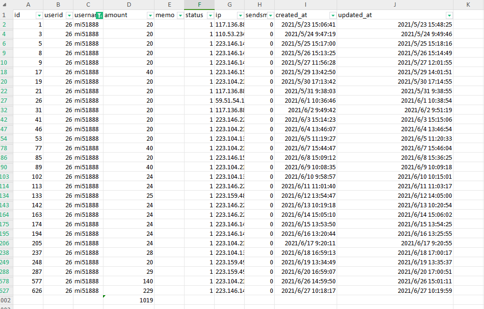
Task: Open the sendsms column filter dropdown
Action: click(270, 15)
